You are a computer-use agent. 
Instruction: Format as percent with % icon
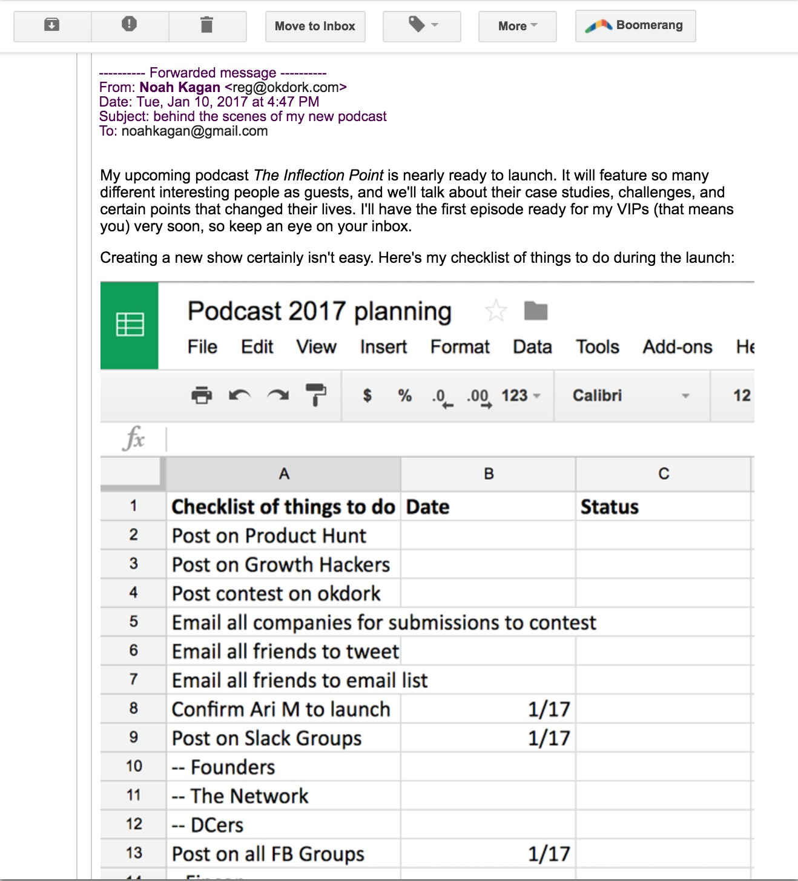coord(405,395)
